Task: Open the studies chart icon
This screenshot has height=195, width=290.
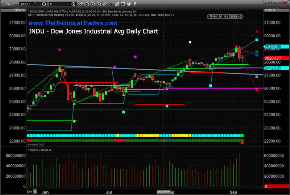Action: [x=87, y=4]
